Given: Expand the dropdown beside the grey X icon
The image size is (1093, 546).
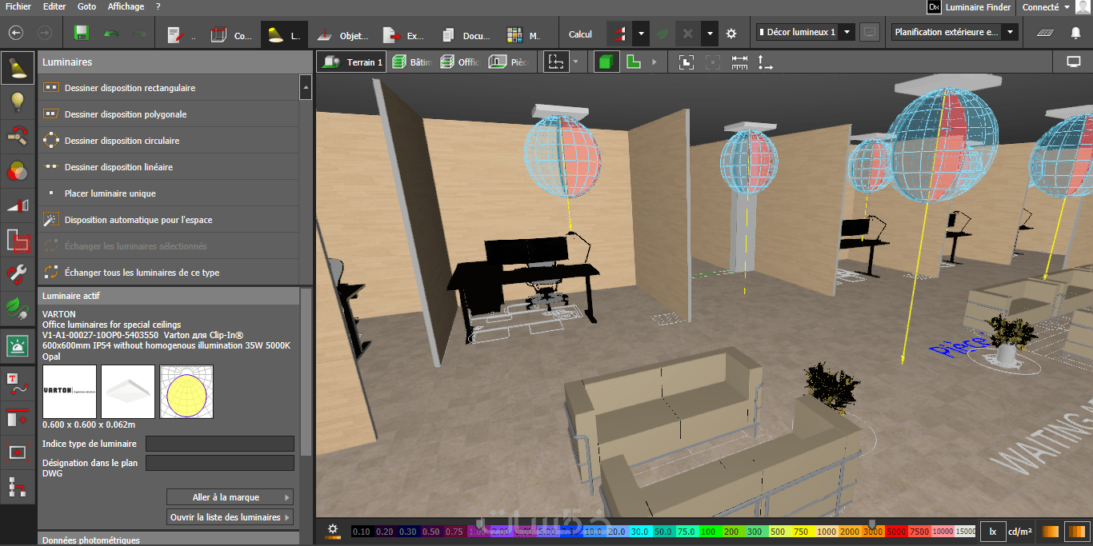Looking at the screenshot, I should (x=710, y=34).
